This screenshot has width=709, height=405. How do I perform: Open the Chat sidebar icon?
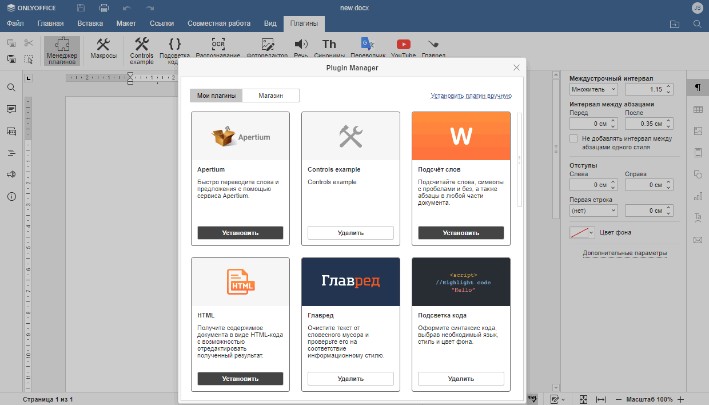[11, 131]
